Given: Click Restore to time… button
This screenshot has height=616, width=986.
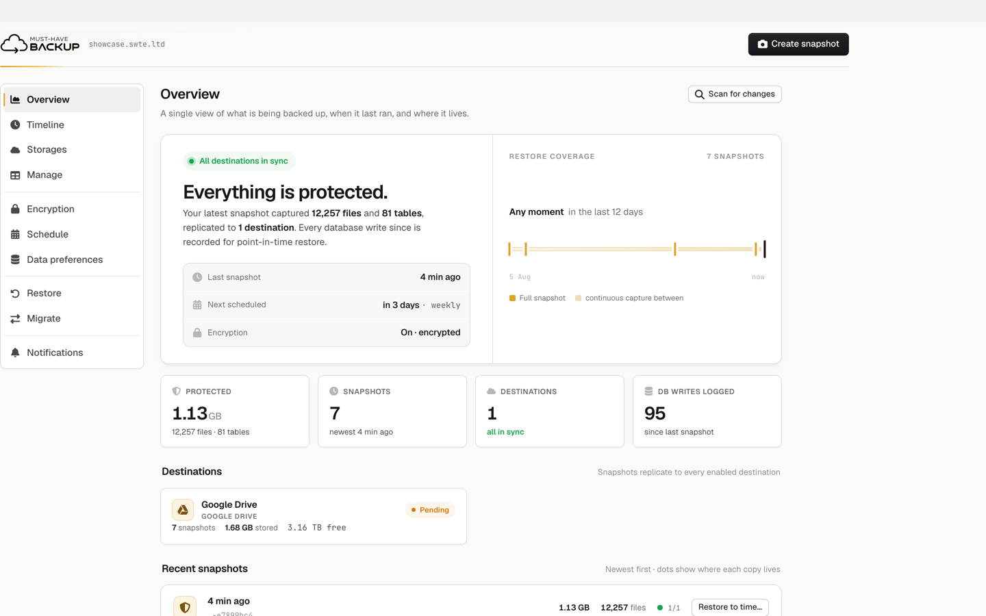Looking at the screenshot, I should [x=730, y=607].
